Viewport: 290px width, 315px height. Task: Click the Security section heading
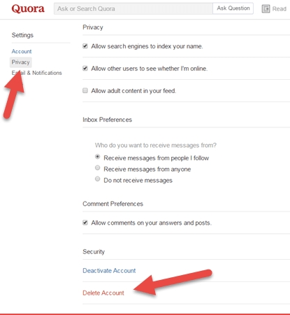click(x=94, y=252)
